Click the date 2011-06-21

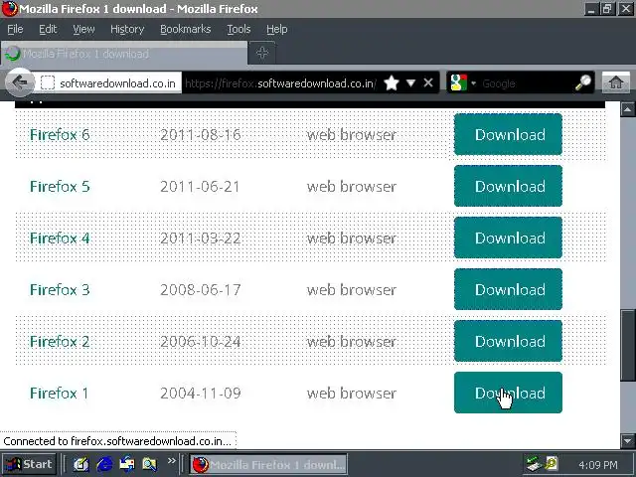[200, 187]
